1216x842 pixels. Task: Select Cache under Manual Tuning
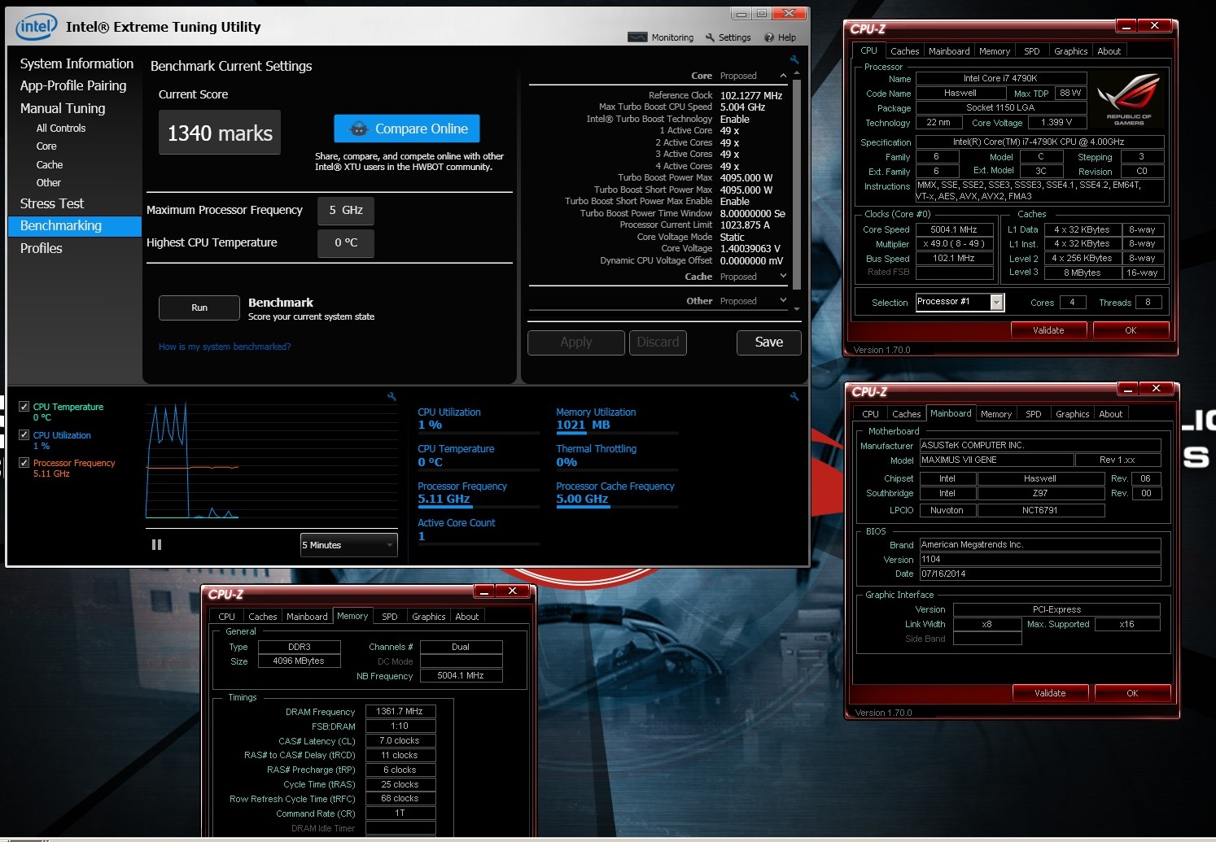50,165
